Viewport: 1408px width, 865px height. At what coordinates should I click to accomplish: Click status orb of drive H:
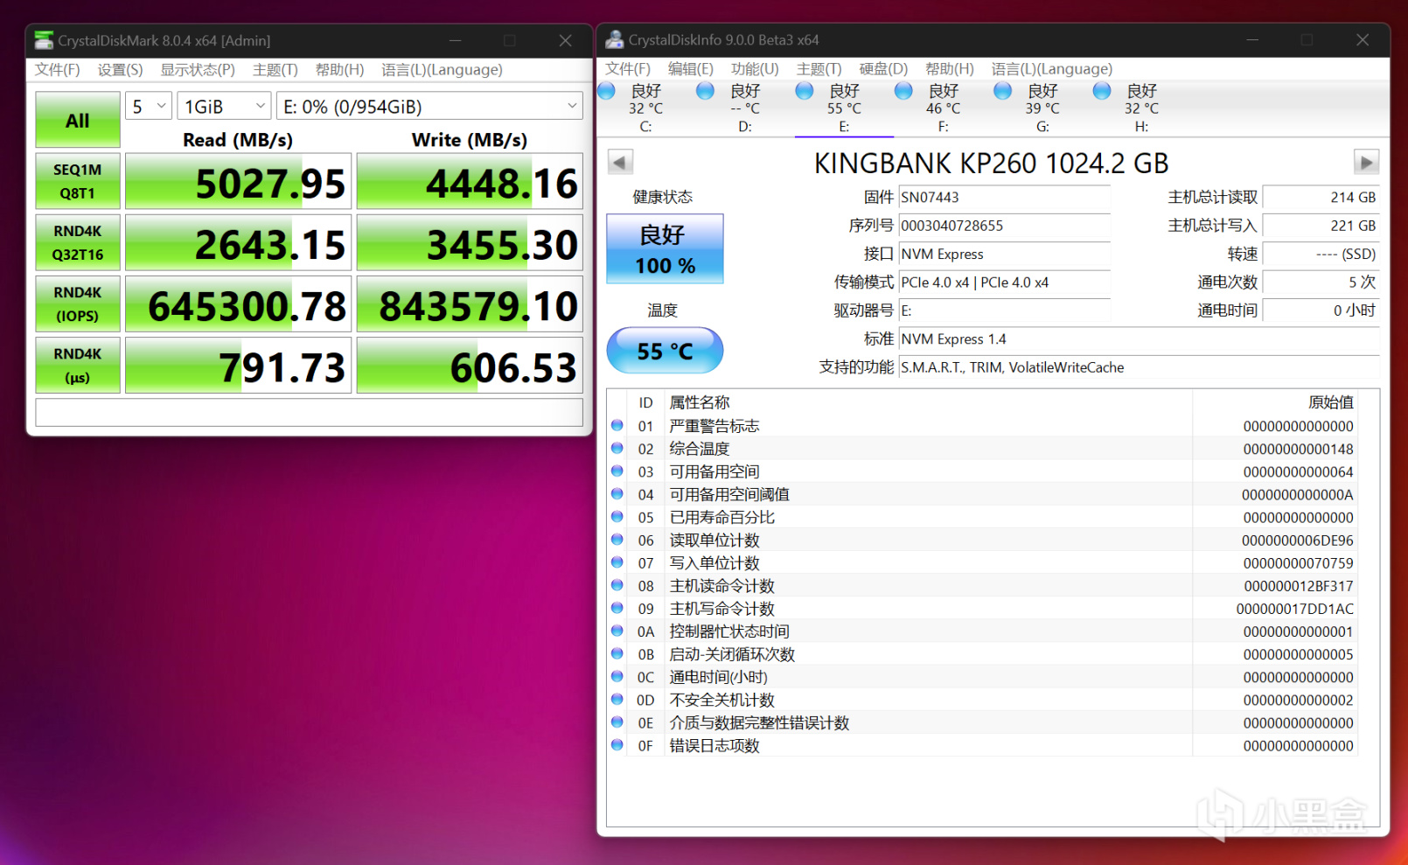coord(1102,91)
